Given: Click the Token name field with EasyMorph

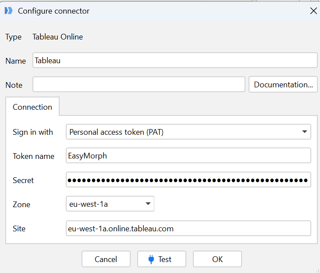Looking at the screenshot, I should tap(188, 156).
